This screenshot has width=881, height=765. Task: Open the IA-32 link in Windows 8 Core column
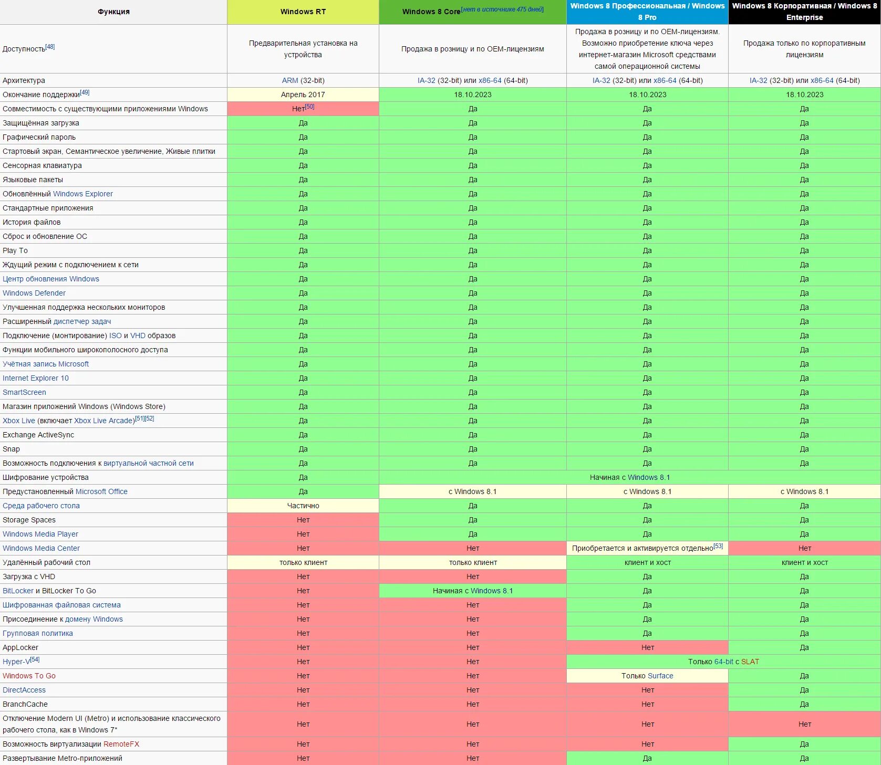click(x=427, y=80)
